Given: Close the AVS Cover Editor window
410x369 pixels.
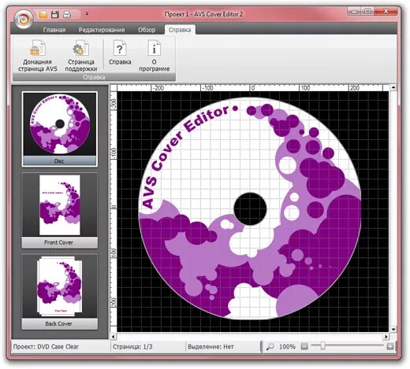Looking at the screenshot, I should click(386, 11).
